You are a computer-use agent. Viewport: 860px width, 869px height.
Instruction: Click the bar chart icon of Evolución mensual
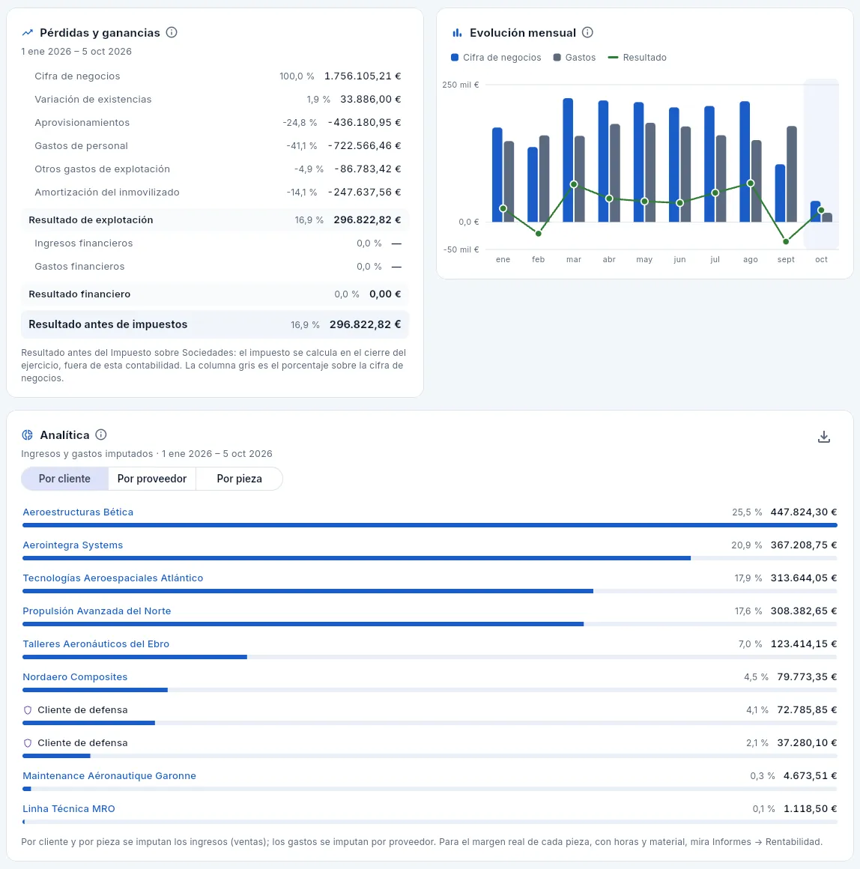pyautogui.click(x=457, y=33)
